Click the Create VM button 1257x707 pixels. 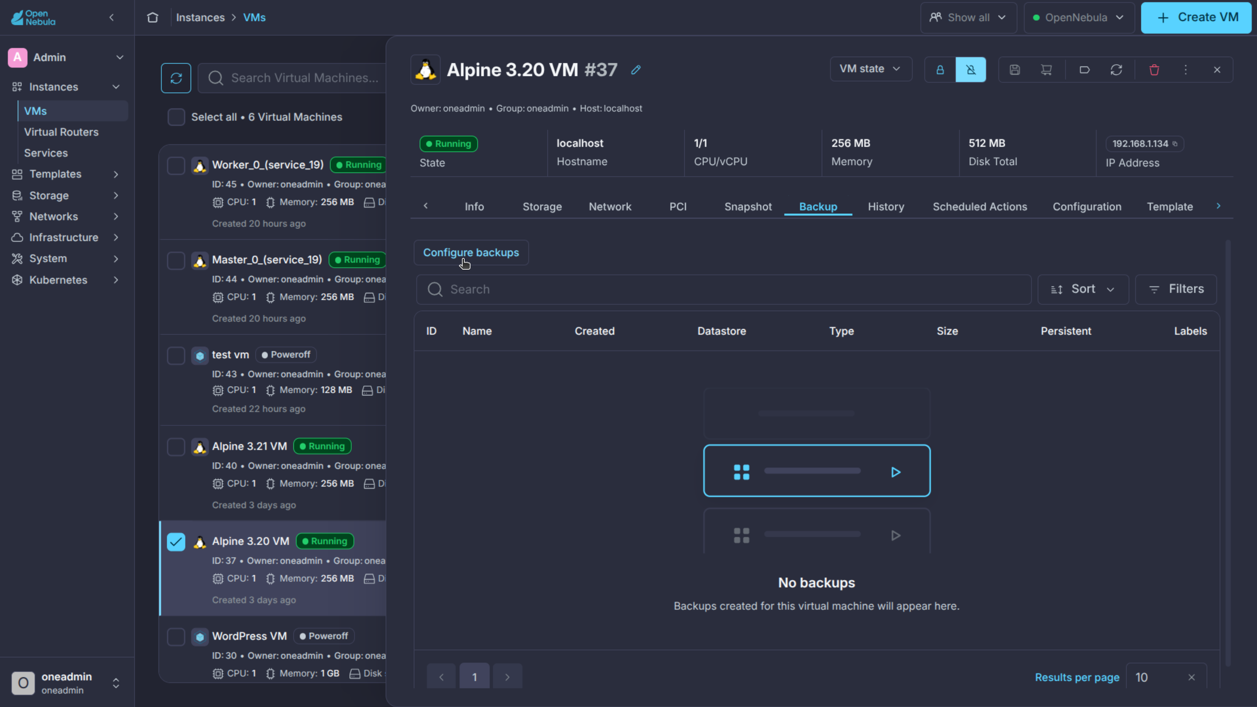point(1196,17)
